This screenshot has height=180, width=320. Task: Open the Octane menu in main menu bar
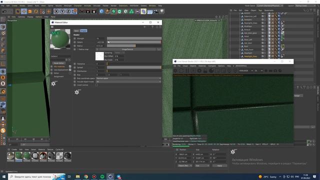coord(143,5)
